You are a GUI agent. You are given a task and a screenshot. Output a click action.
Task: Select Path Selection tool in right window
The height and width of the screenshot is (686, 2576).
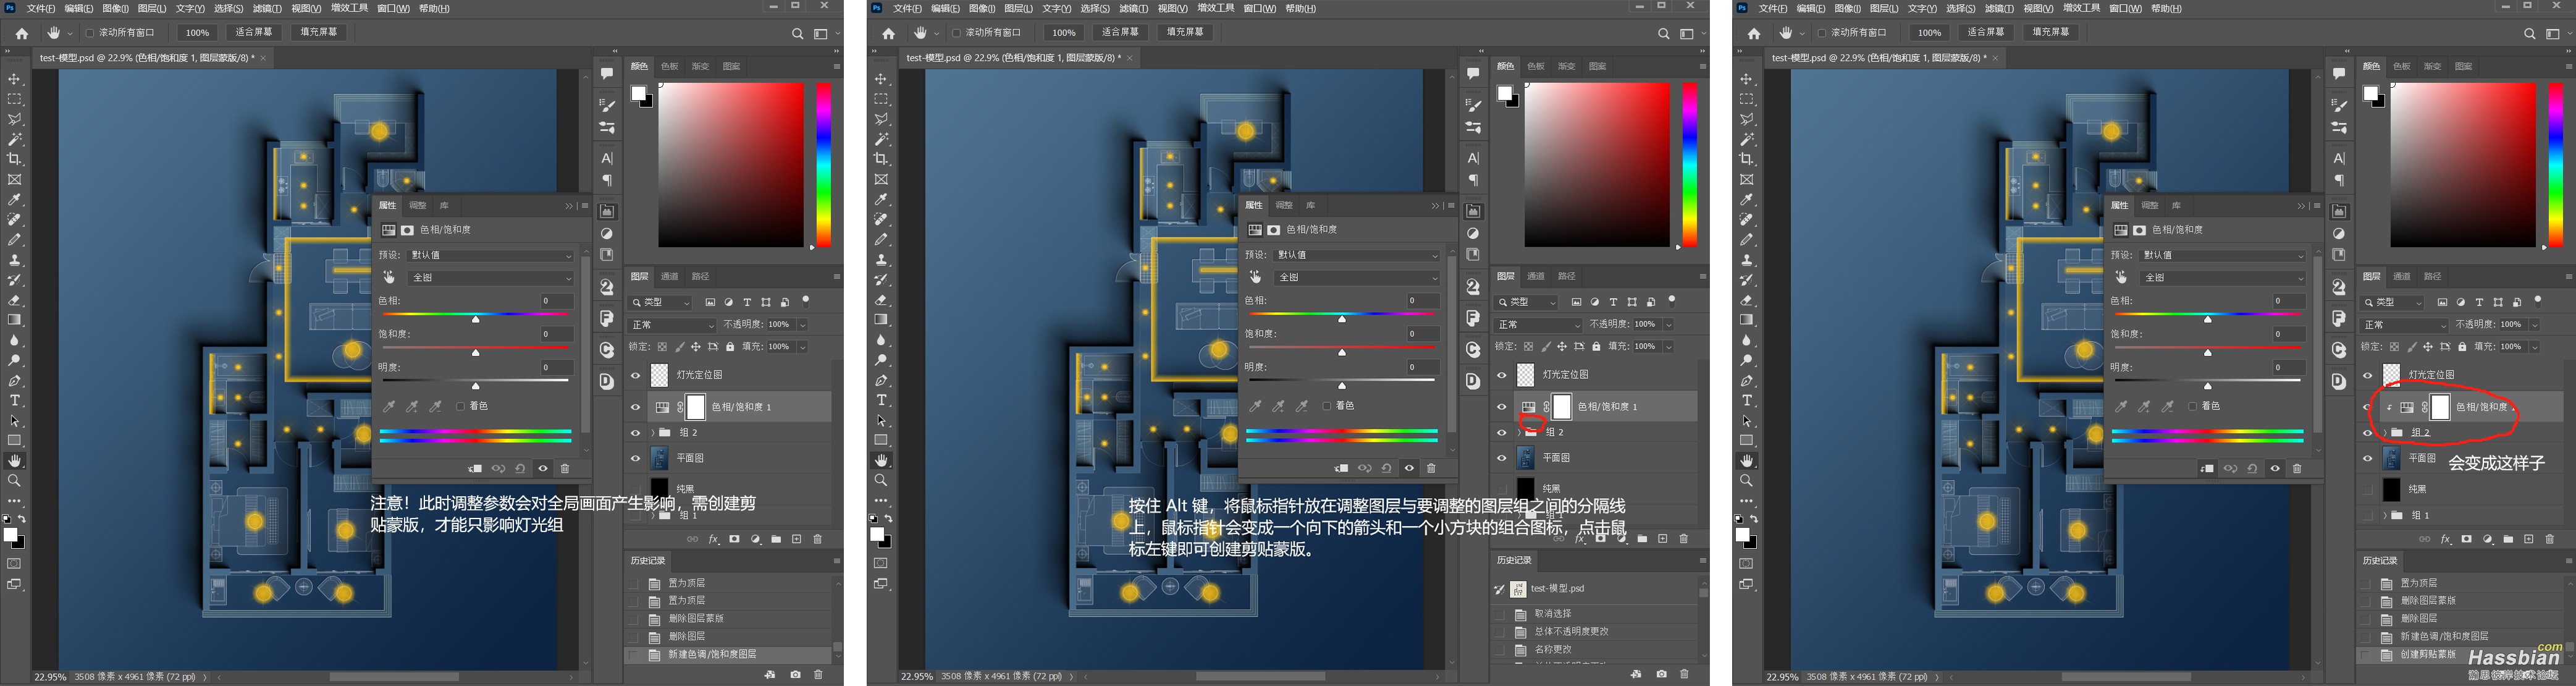tap(1747, 420)
